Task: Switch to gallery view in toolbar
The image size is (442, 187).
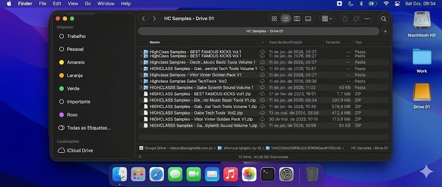Action: point(308,19)
